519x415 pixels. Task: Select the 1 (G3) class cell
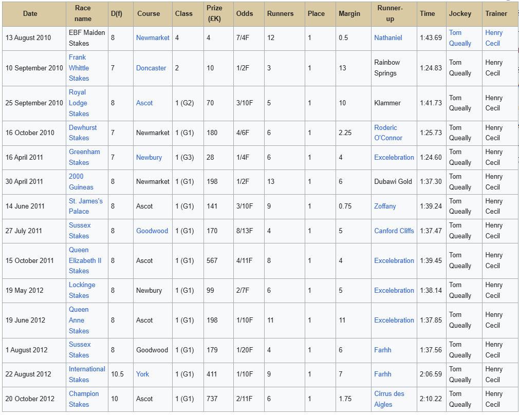(x=188, y=158)
